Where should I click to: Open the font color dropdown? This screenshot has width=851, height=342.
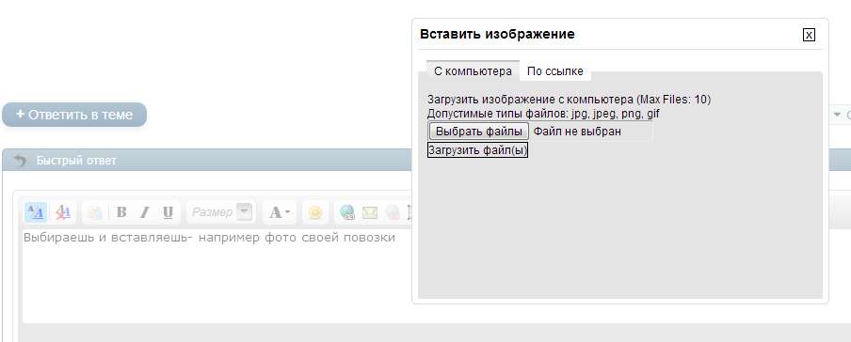tap(280, 212)
